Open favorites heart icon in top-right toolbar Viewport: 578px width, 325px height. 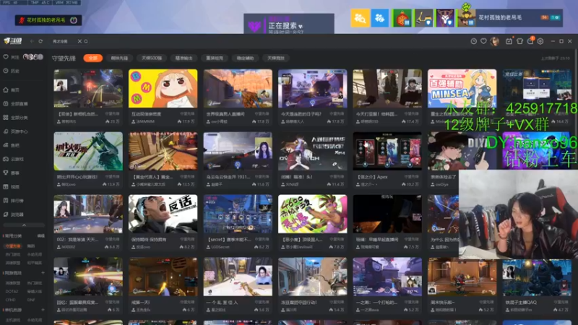click(483, 41)
